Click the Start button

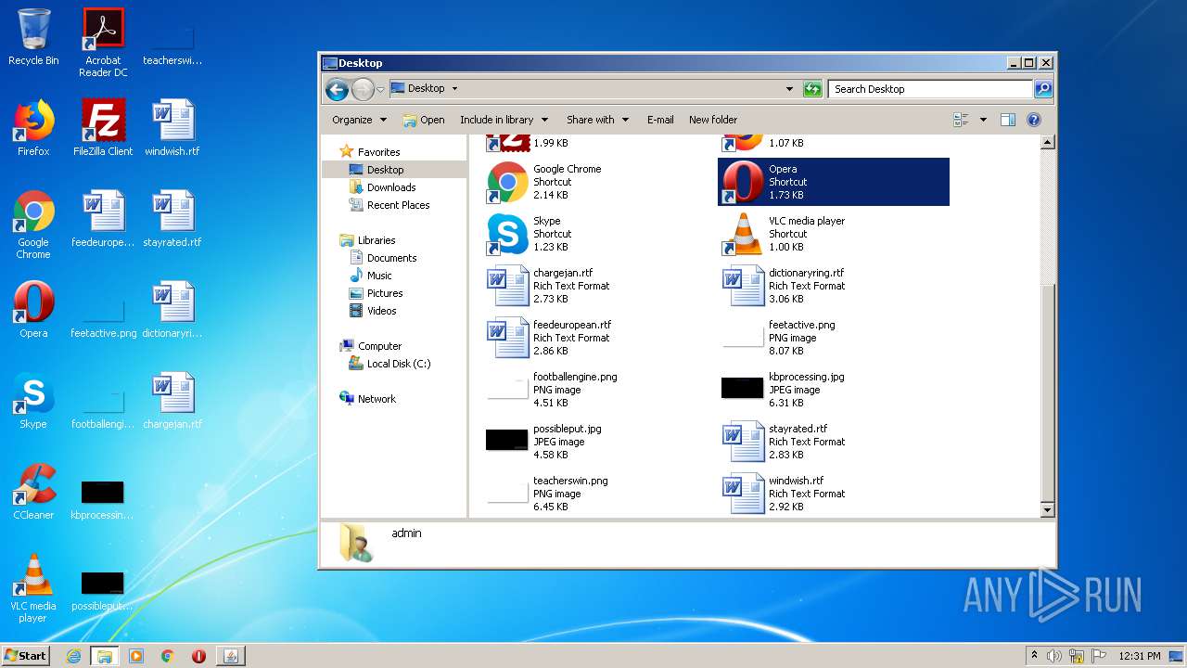click(x=26, y=656)
